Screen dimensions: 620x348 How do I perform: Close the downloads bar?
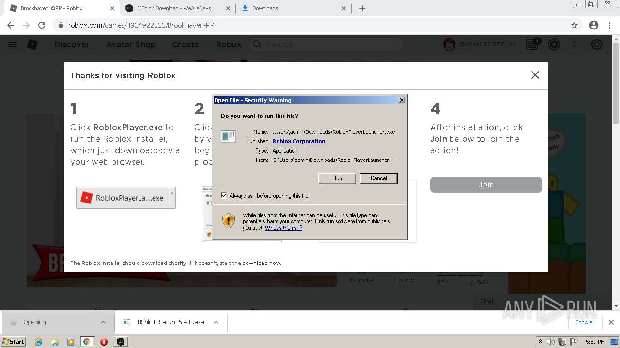(x=611, y=322)
